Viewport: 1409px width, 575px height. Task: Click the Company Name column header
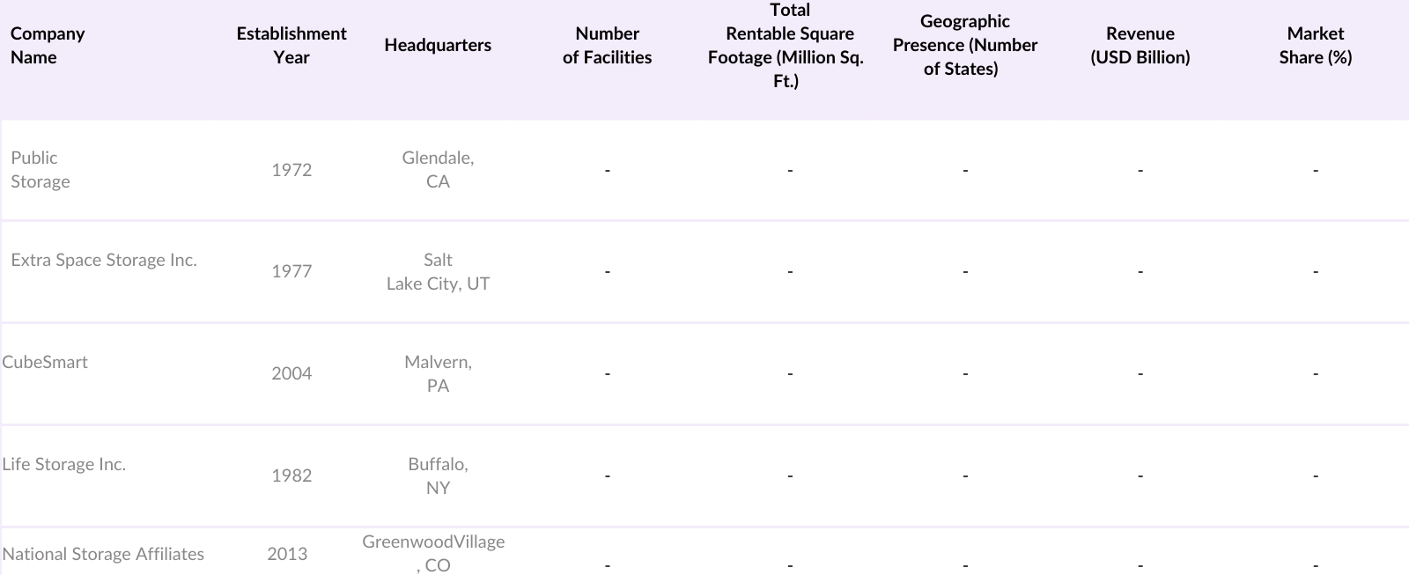(x=48, y=46)
